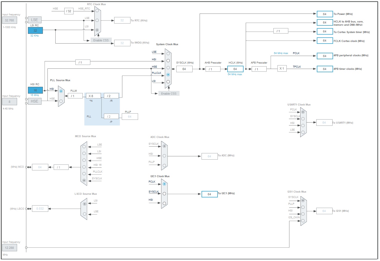Select PLLP in the ADC Clock Mux

[x=164, y=166]
